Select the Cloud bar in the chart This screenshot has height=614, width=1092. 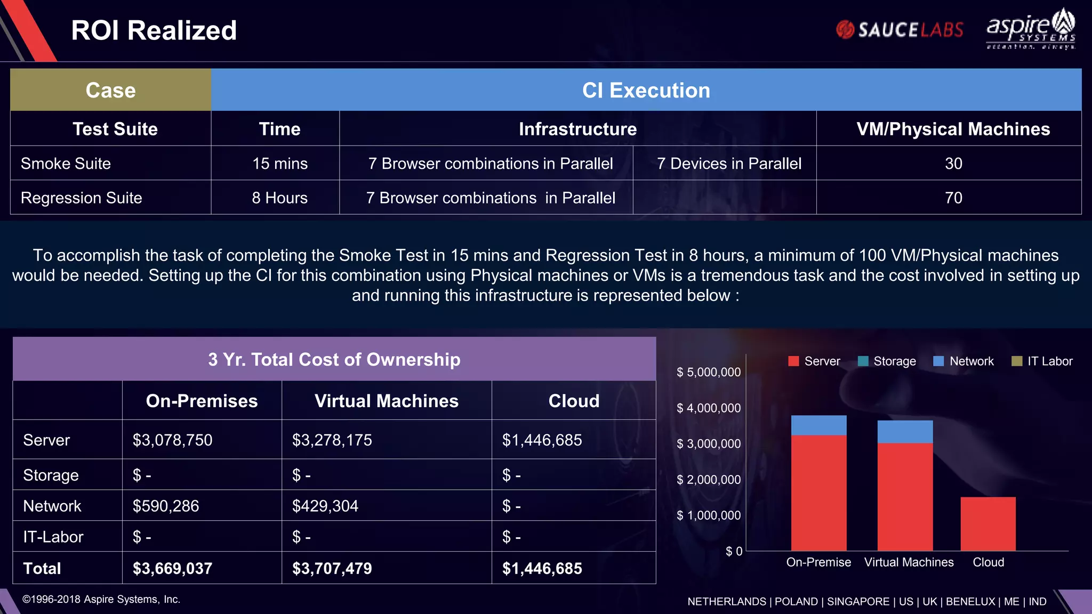988,524
